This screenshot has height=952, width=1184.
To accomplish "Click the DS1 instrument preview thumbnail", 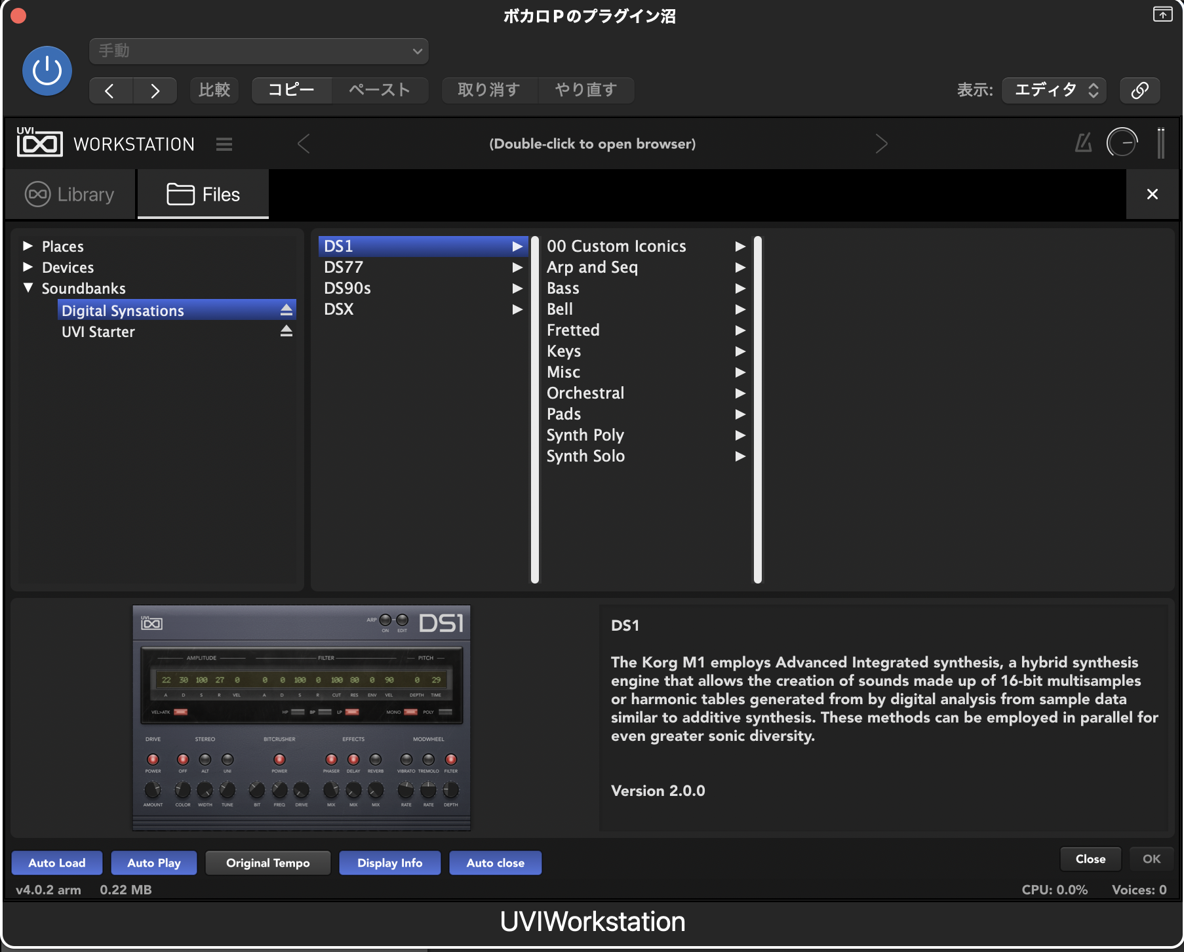I will 302,718.
